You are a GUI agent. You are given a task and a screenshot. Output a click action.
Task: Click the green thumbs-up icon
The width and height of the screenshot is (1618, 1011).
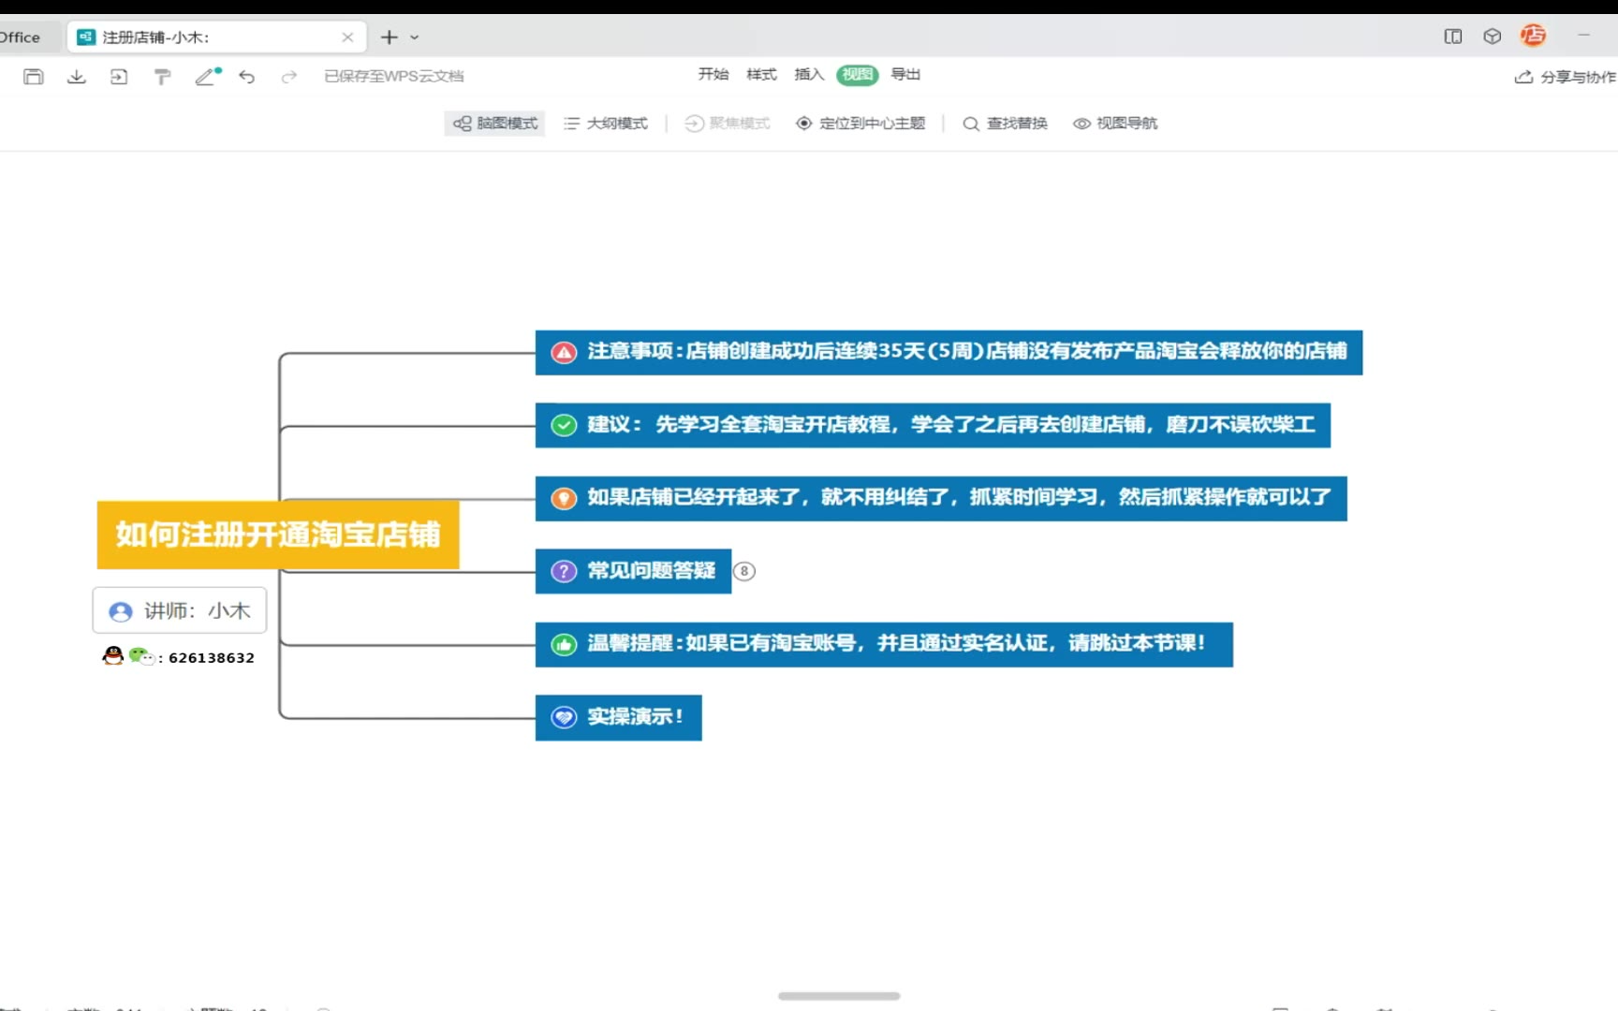click(564, 645)
